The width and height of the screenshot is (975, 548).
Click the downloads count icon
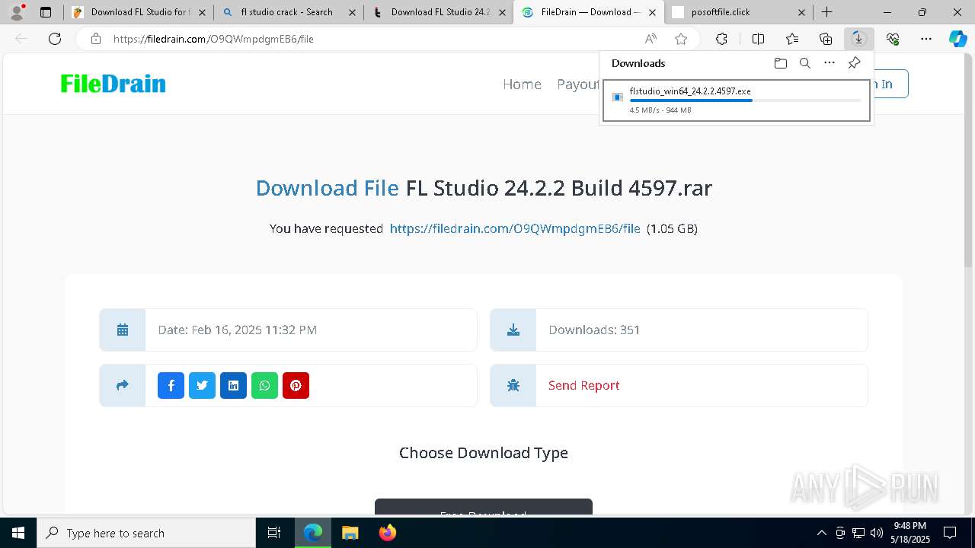(x=513, y=330)
